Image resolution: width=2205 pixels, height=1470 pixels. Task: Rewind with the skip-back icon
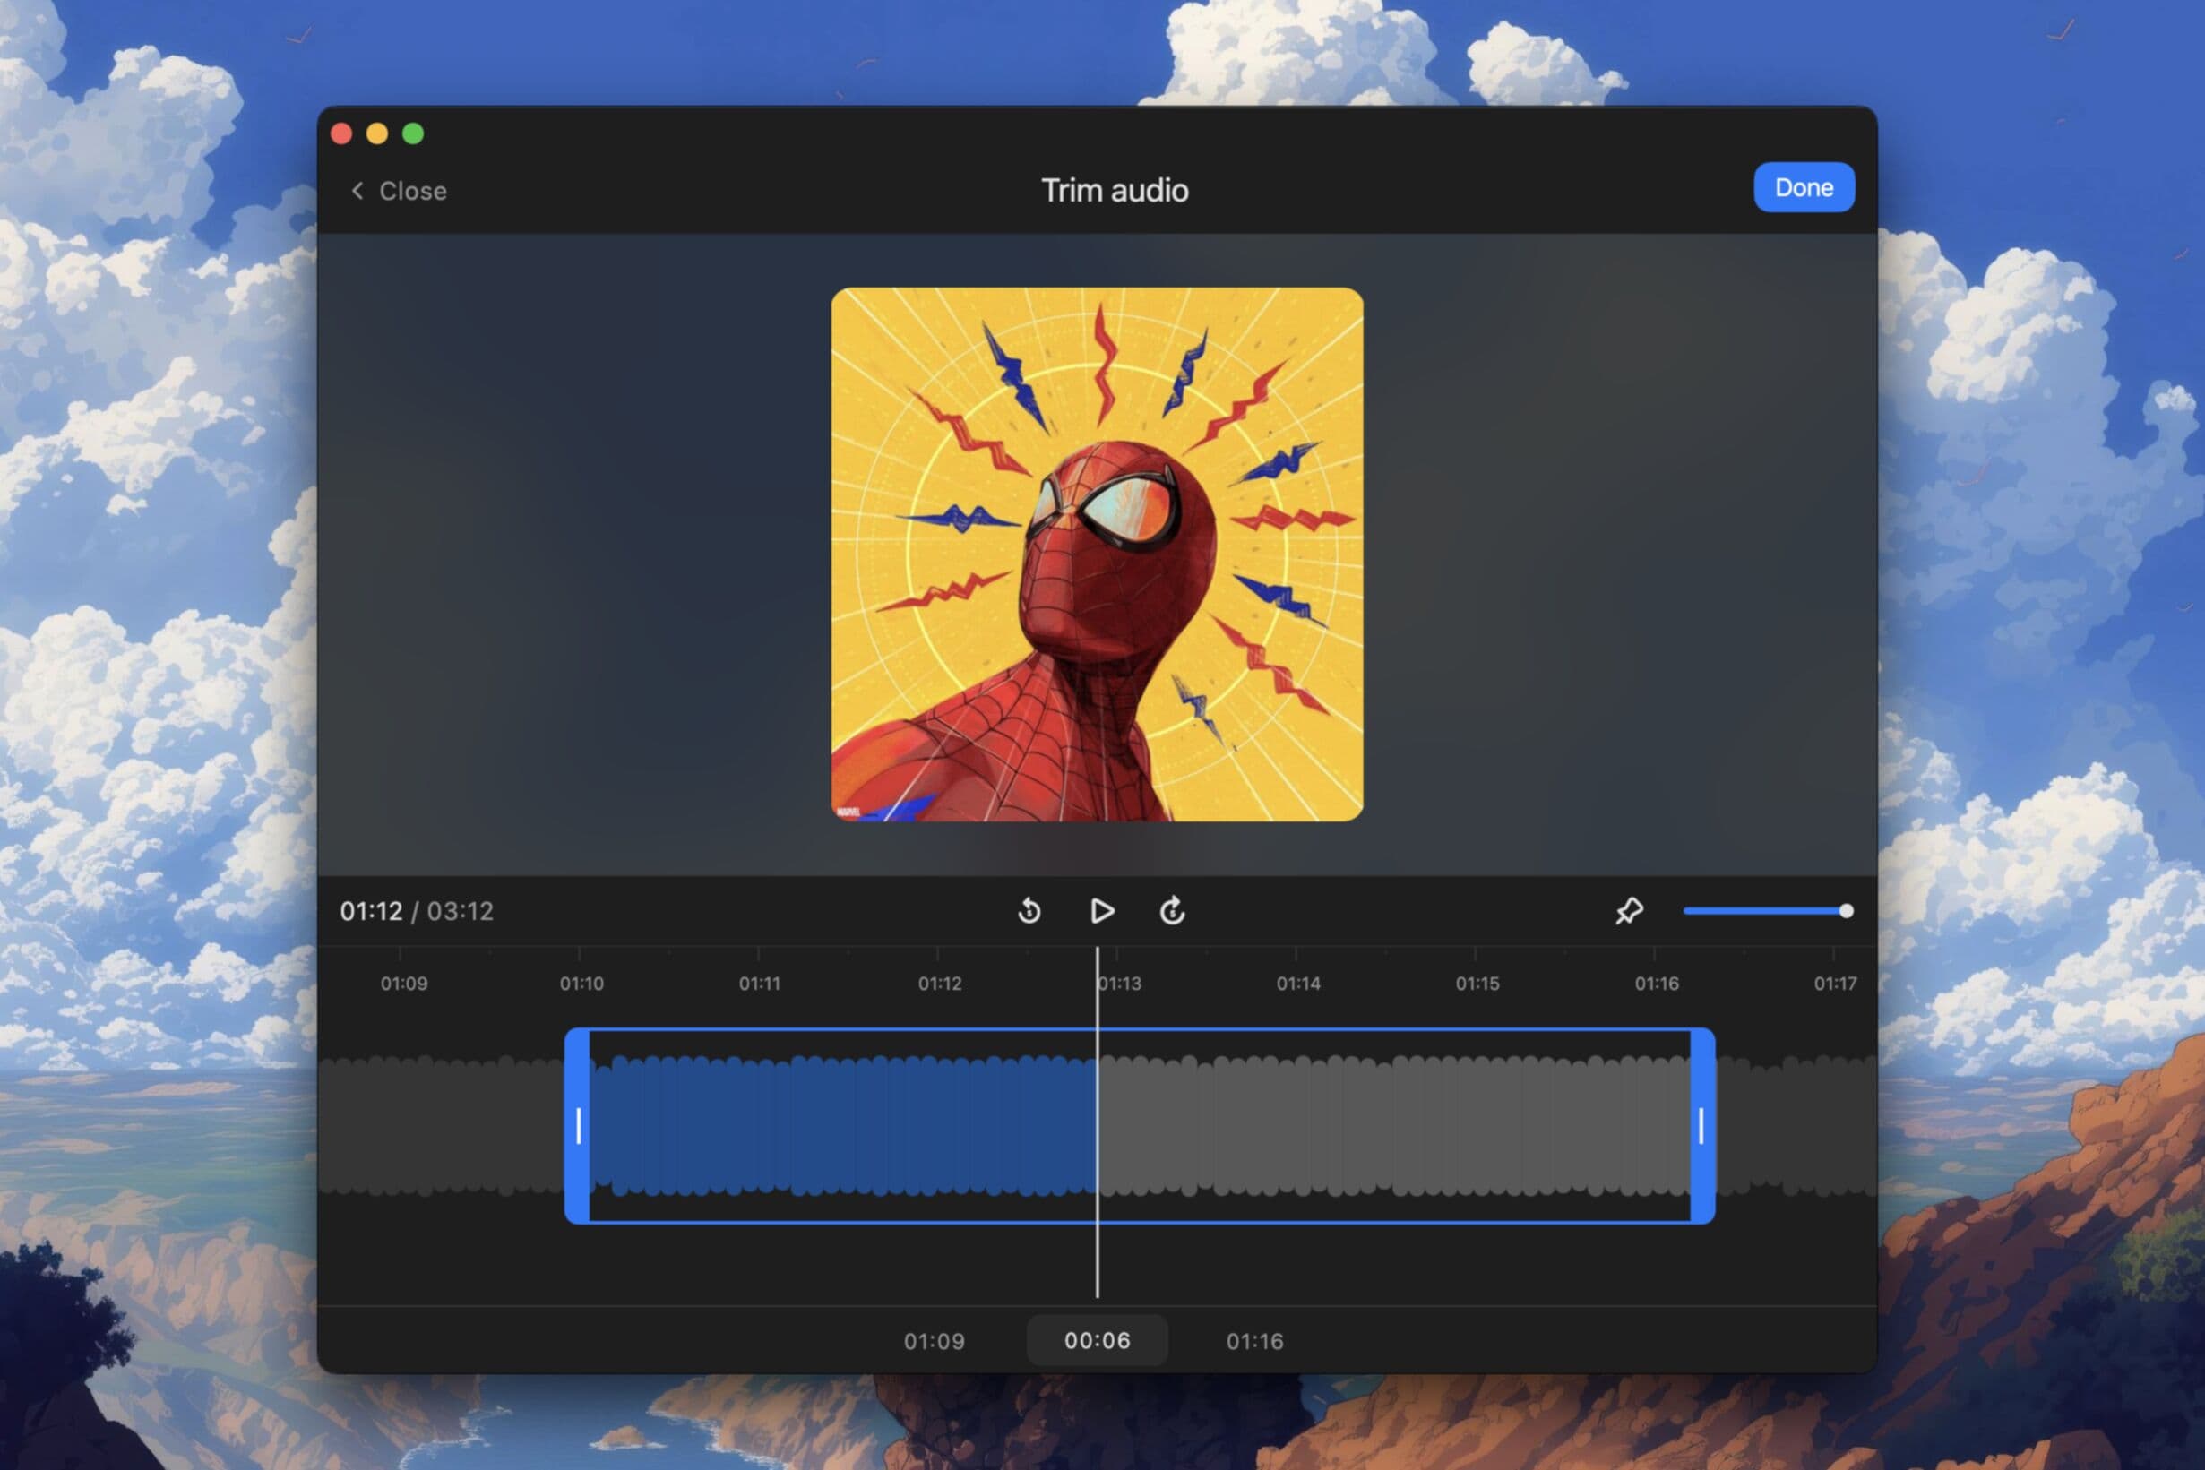coord(1029,911)
